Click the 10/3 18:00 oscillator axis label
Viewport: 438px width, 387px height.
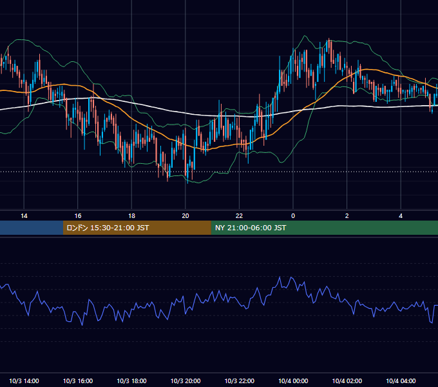(x=131, y=381)
